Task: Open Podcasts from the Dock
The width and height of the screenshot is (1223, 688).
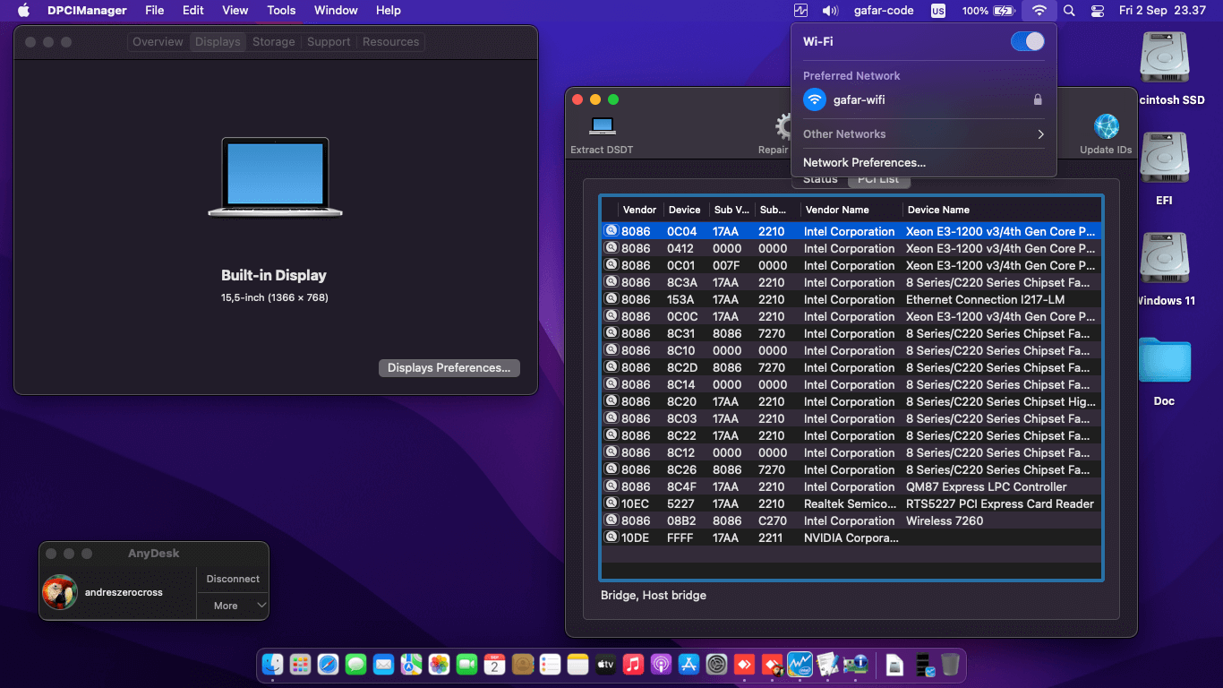Action: click(x=661, y=664)
